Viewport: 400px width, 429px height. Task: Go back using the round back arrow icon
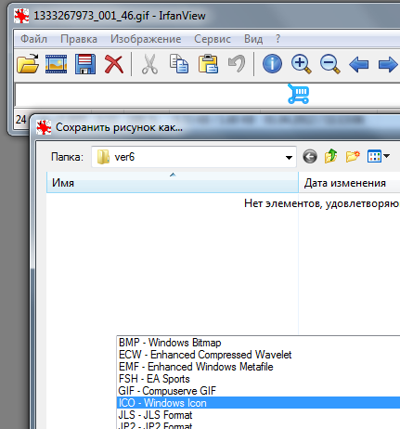coord(310,157)
